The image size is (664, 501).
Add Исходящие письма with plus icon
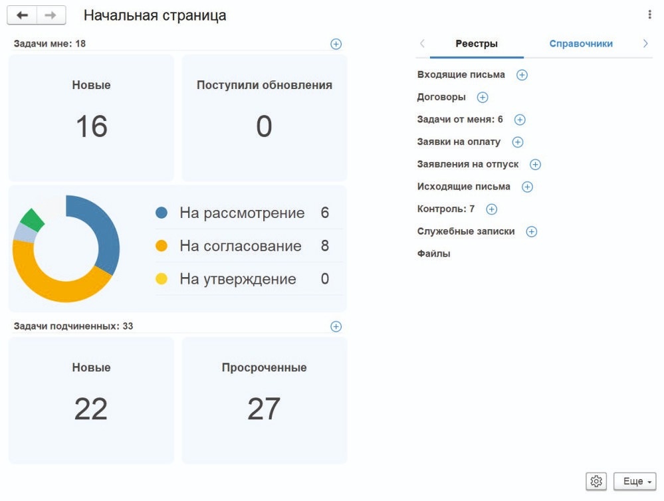point(527,187)
